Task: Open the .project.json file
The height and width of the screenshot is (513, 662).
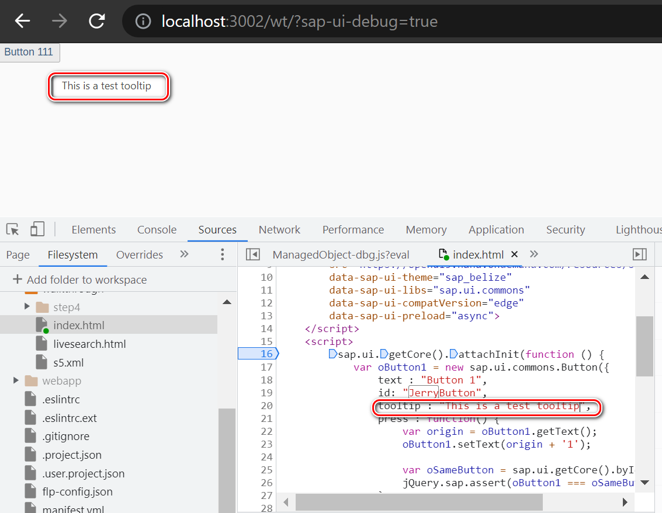Action: (x=72, y=455)
